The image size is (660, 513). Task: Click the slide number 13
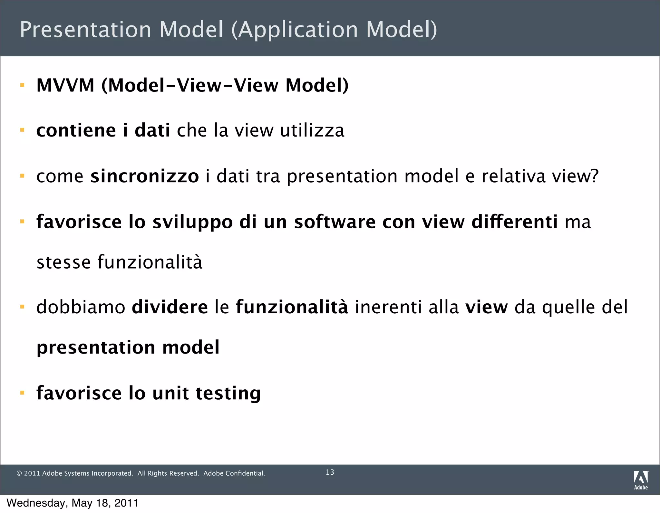[x=330, y=472]
